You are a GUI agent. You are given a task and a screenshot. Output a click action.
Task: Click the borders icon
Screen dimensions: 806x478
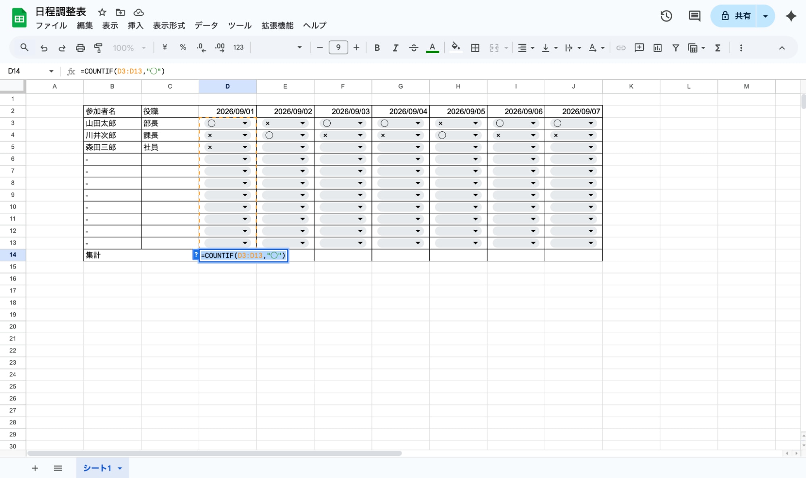coord(475,48)
